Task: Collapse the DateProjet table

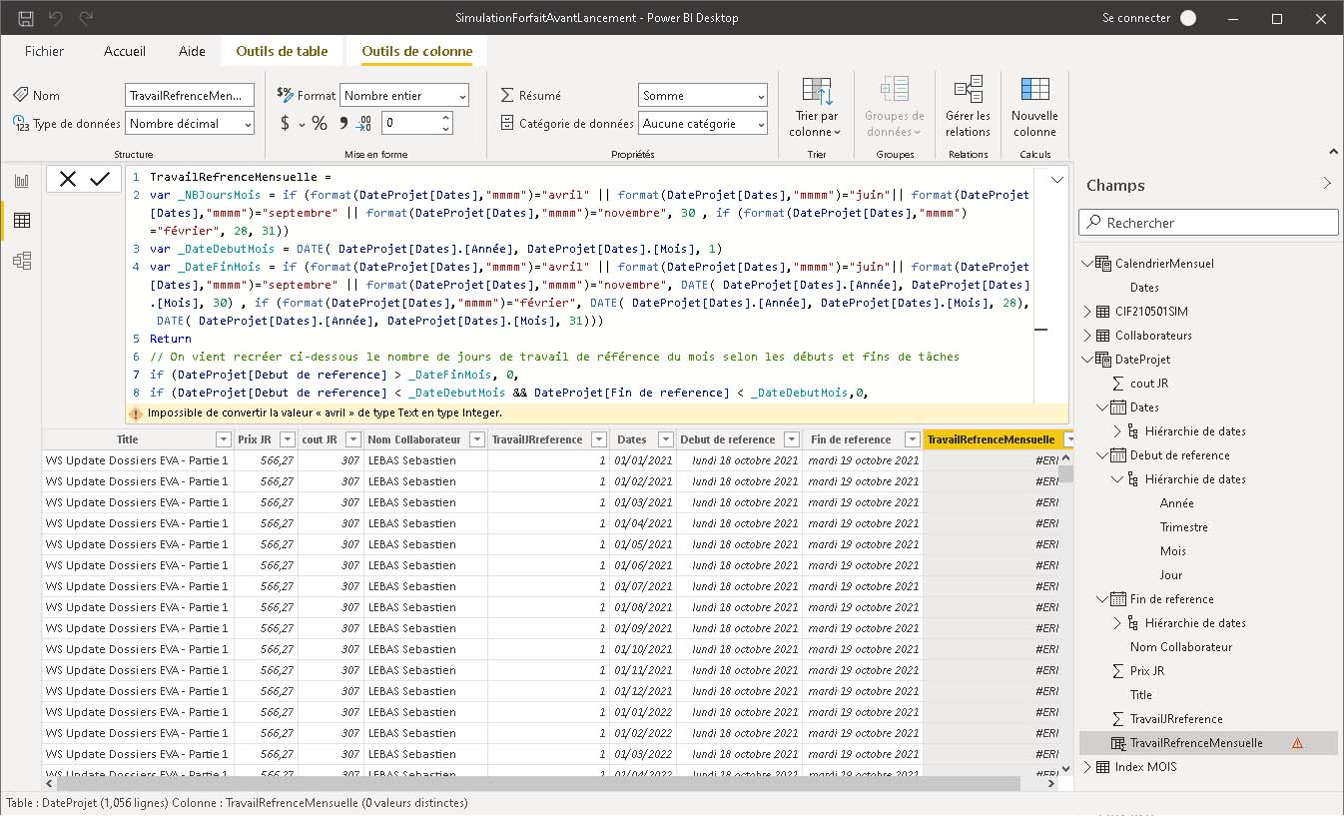Action: (x=1087, y=360)
